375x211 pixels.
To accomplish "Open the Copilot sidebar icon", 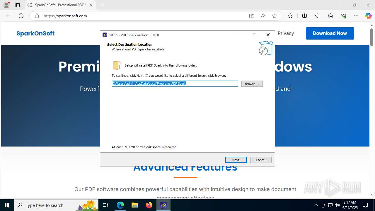I will point(368,16).
